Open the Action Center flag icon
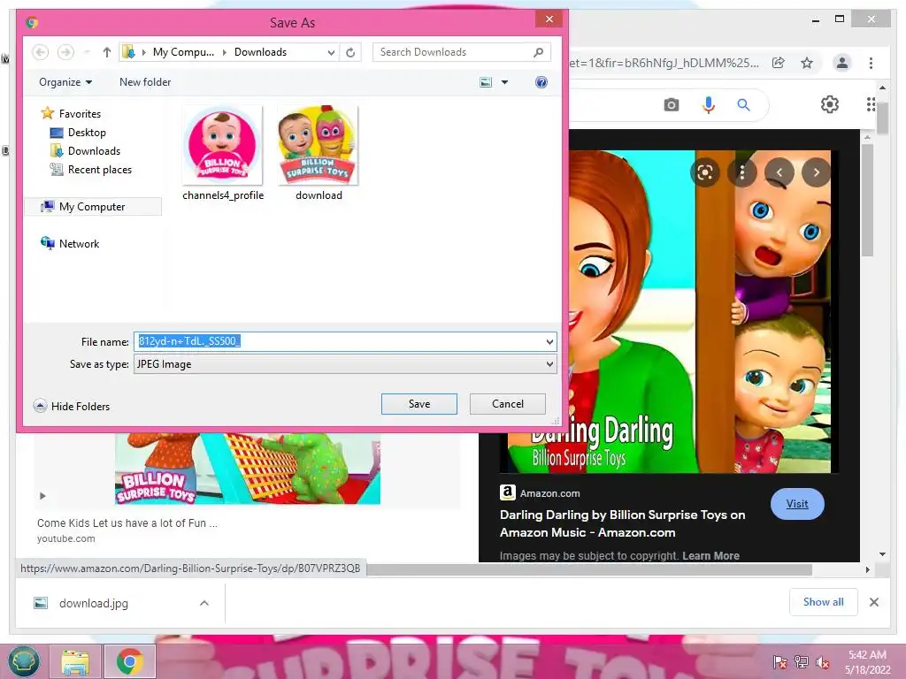 (x=779, y=662)
